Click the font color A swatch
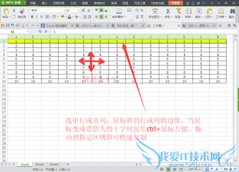 (69, 17)
